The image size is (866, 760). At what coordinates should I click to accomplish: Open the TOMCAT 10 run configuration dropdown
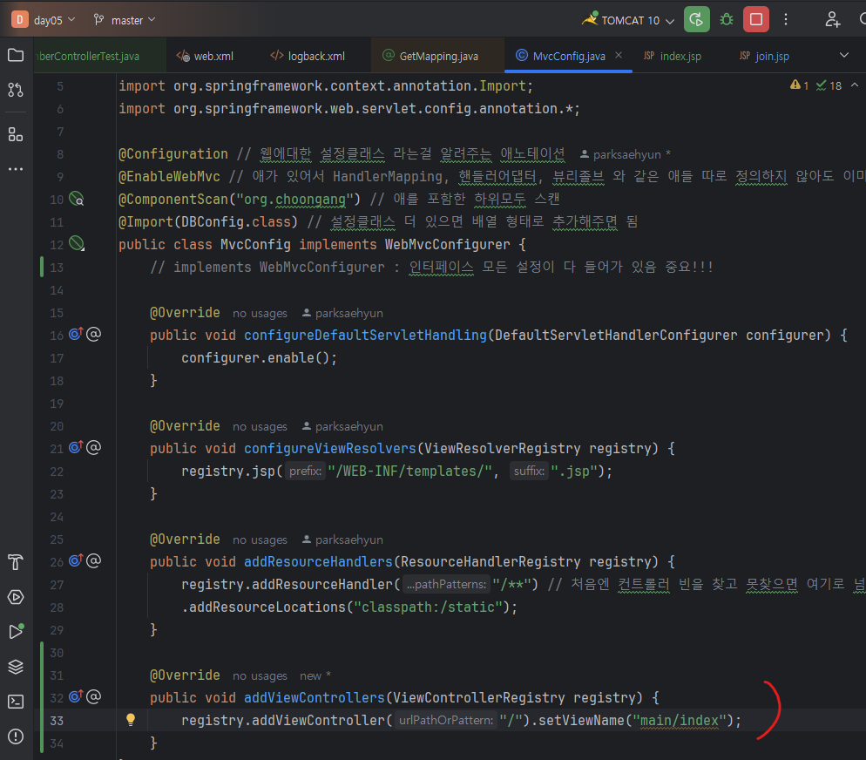[628, 20]
